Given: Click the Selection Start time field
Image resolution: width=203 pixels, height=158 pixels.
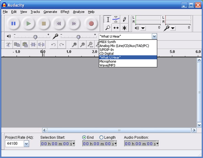Looking at the screenshot, I should click(x=58, y=144).
